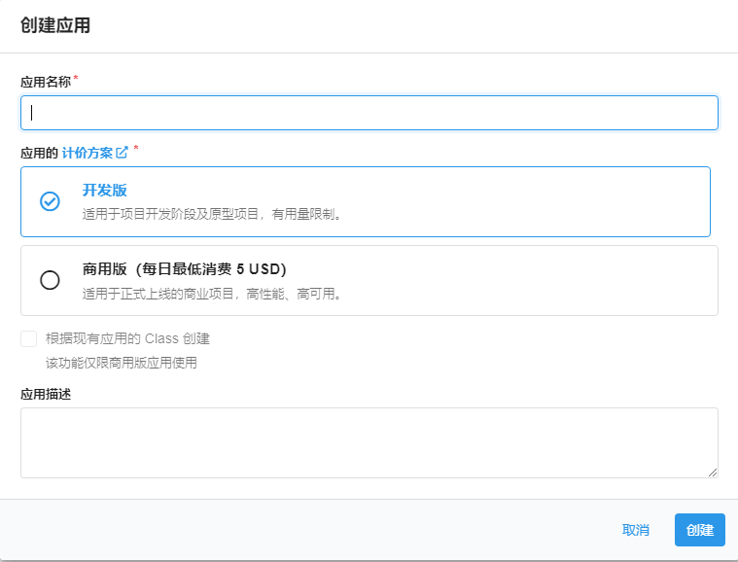The height and width of the screenshot is (562, 738).
Task: Toggle the 根据现有应用的 Class 创建 checkbox
Action: 29,338
